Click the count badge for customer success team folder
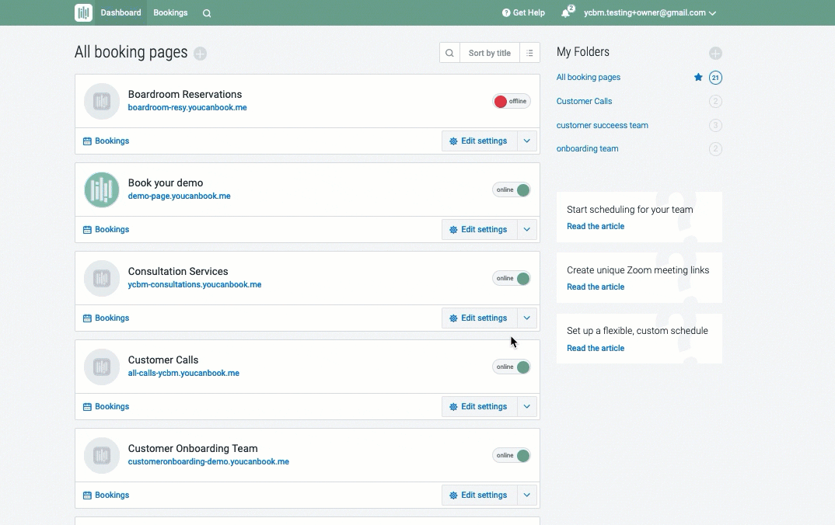This screenshot has width=835, height=525. point(715,126)
